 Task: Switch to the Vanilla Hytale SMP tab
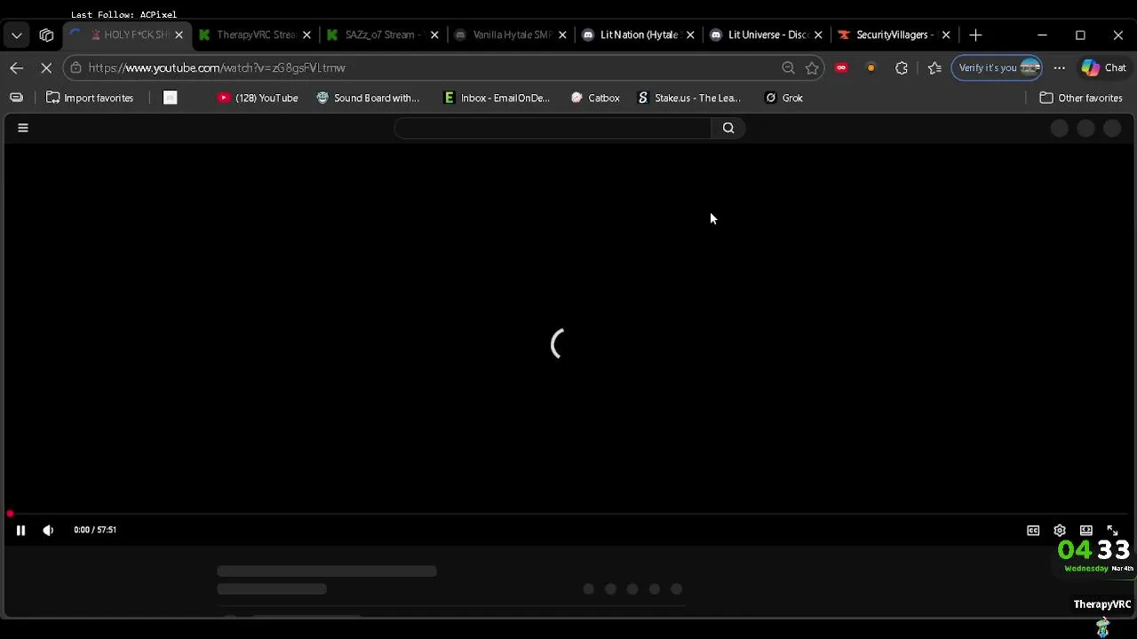(x=511, y=35)
